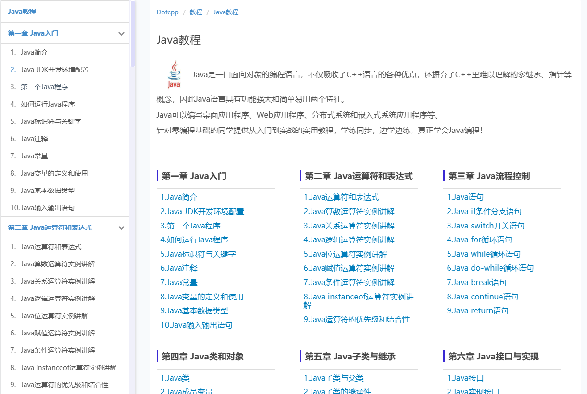Open link 2.Java if条件分支语句
Image resolution: width=587 pixels, height=394 pixels.
point(484,212)
